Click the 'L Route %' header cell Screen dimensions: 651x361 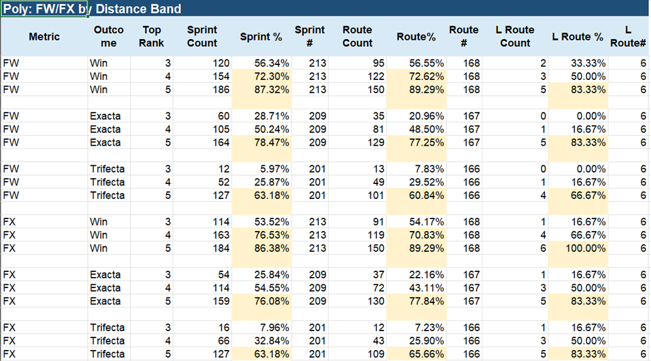(x=577, y=36)
